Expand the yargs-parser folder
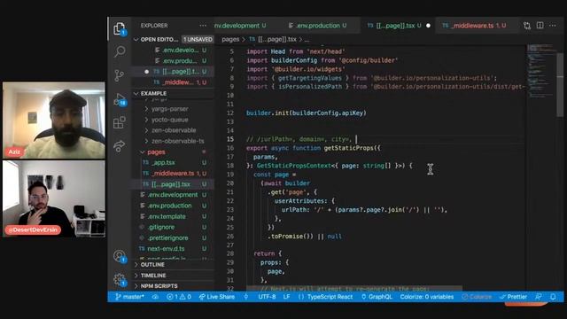Viewport: 567px width, 319px height. point(169,108)
